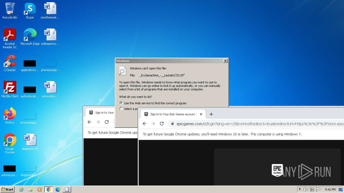The height and width of the screenshot is (193, 344).
Task: Open the applications desktop file
Action: coord(30,66)
